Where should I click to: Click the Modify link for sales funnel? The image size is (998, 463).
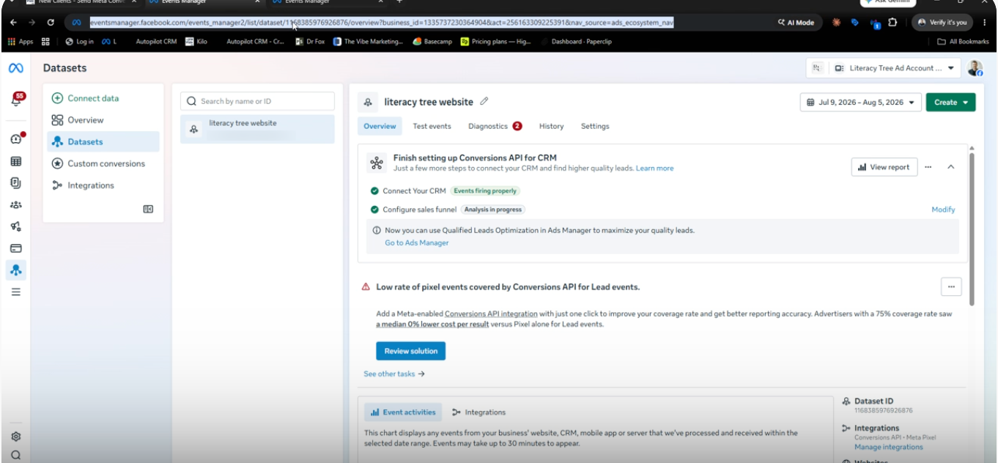pyautogui.click(x=943, y=210)
